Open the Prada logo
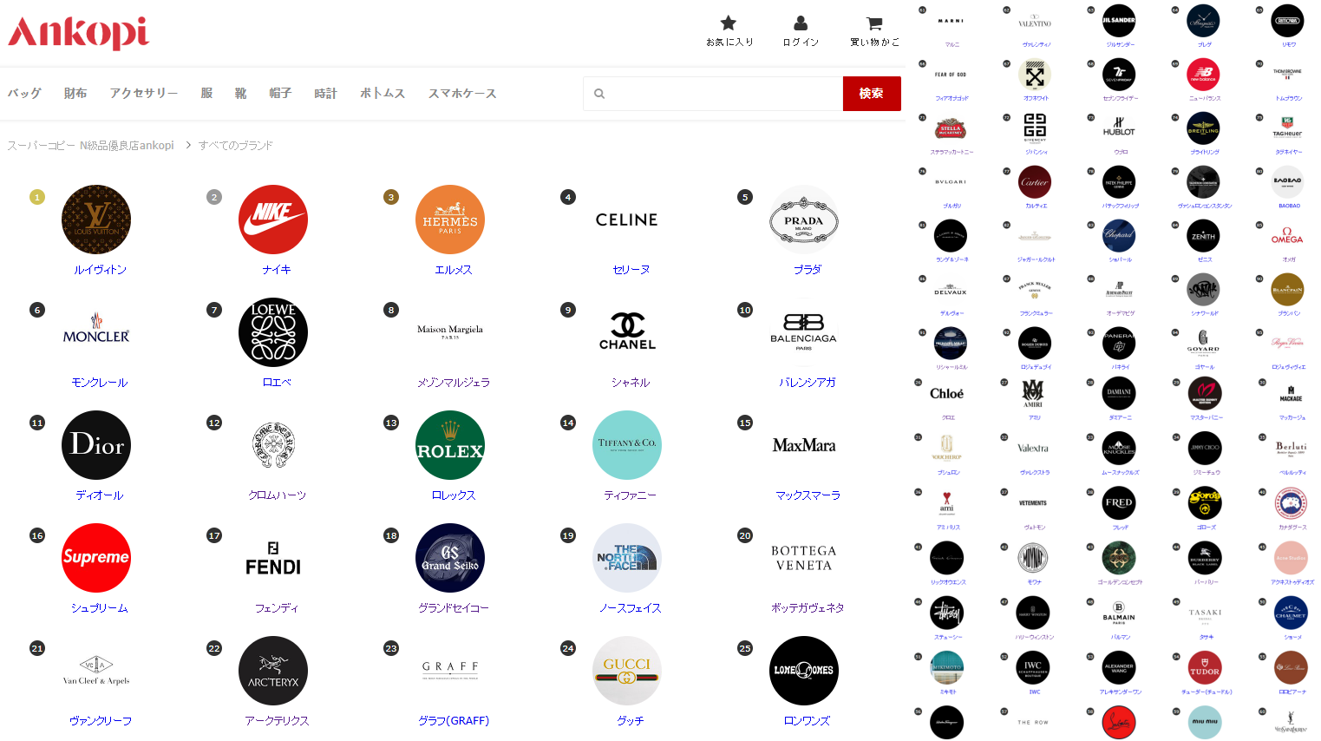 click(804, 220)
